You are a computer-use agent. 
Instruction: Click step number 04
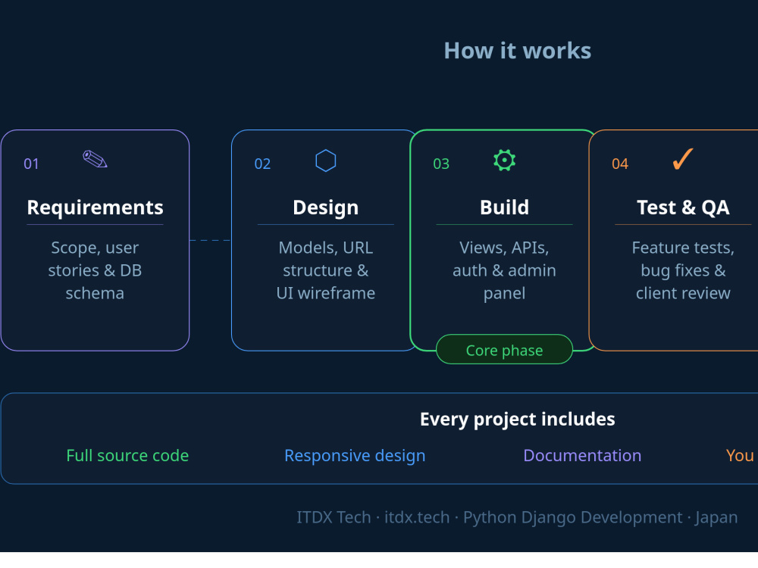point(620,164)
